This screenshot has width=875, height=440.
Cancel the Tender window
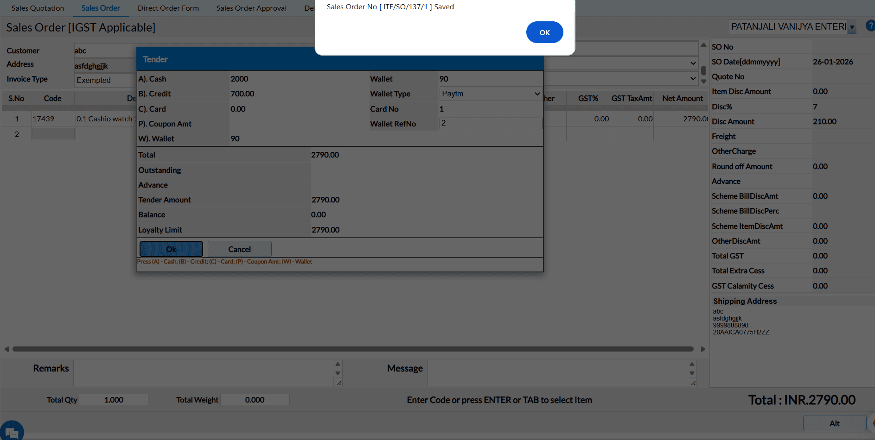239,249
